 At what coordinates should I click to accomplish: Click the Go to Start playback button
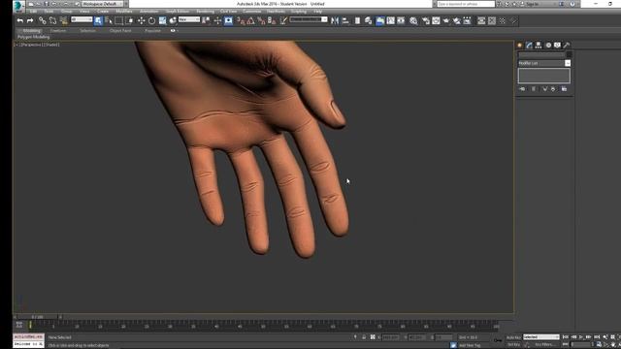(x=566, y=337)
